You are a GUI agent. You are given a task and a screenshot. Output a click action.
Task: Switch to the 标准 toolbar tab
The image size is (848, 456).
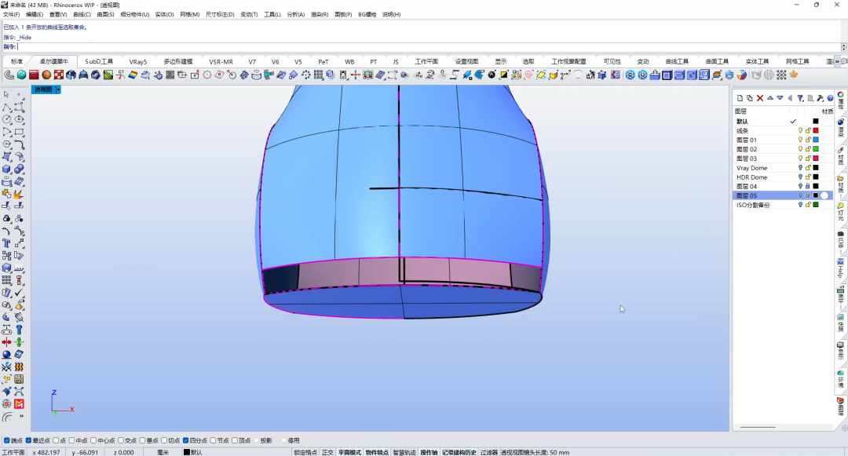tap(16, 61)
